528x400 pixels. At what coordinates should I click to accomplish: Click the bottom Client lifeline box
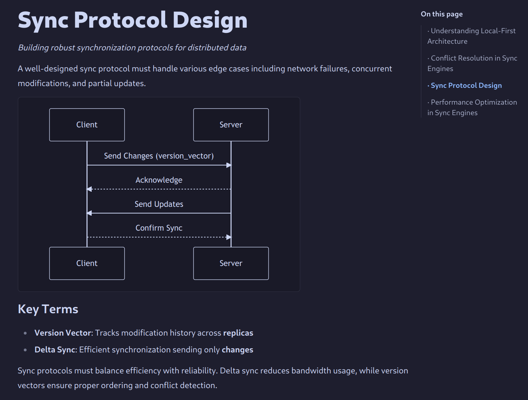(x=87, y=264)
